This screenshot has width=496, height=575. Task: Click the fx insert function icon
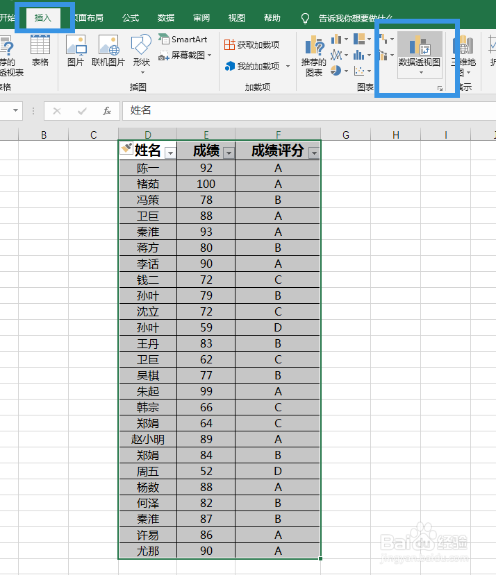107,111
